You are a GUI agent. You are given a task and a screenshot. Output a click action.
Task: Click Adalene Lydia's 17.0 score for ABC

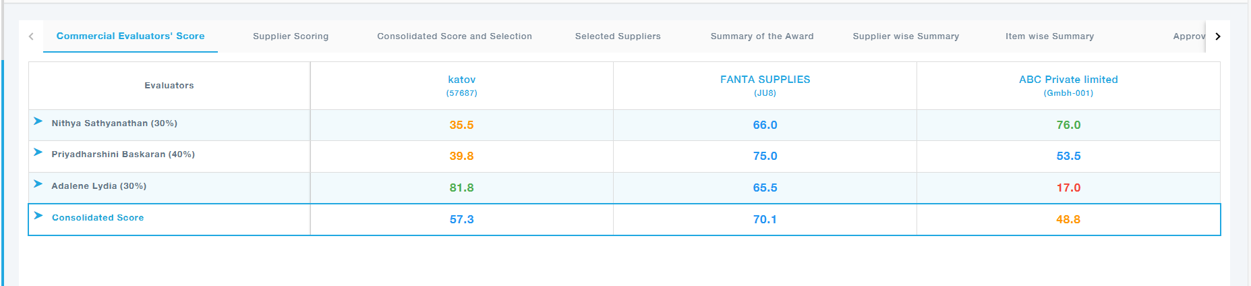coord(1068,188)
